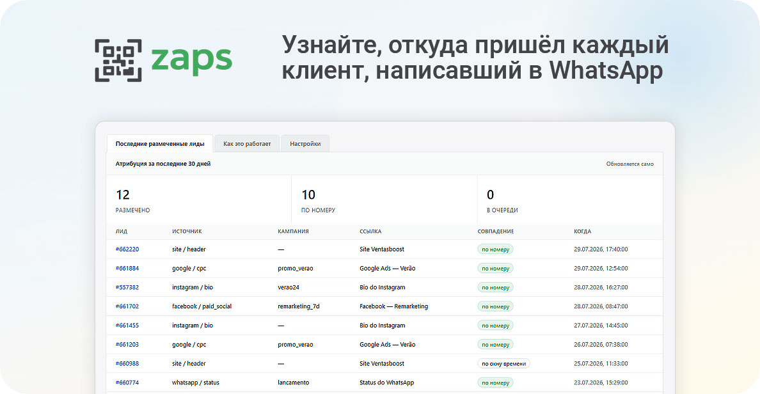The height and width of the screenshot is (394, 760).
Task: Click the date 23.07.2026, 15:29:00
Action: coord(601,382)
